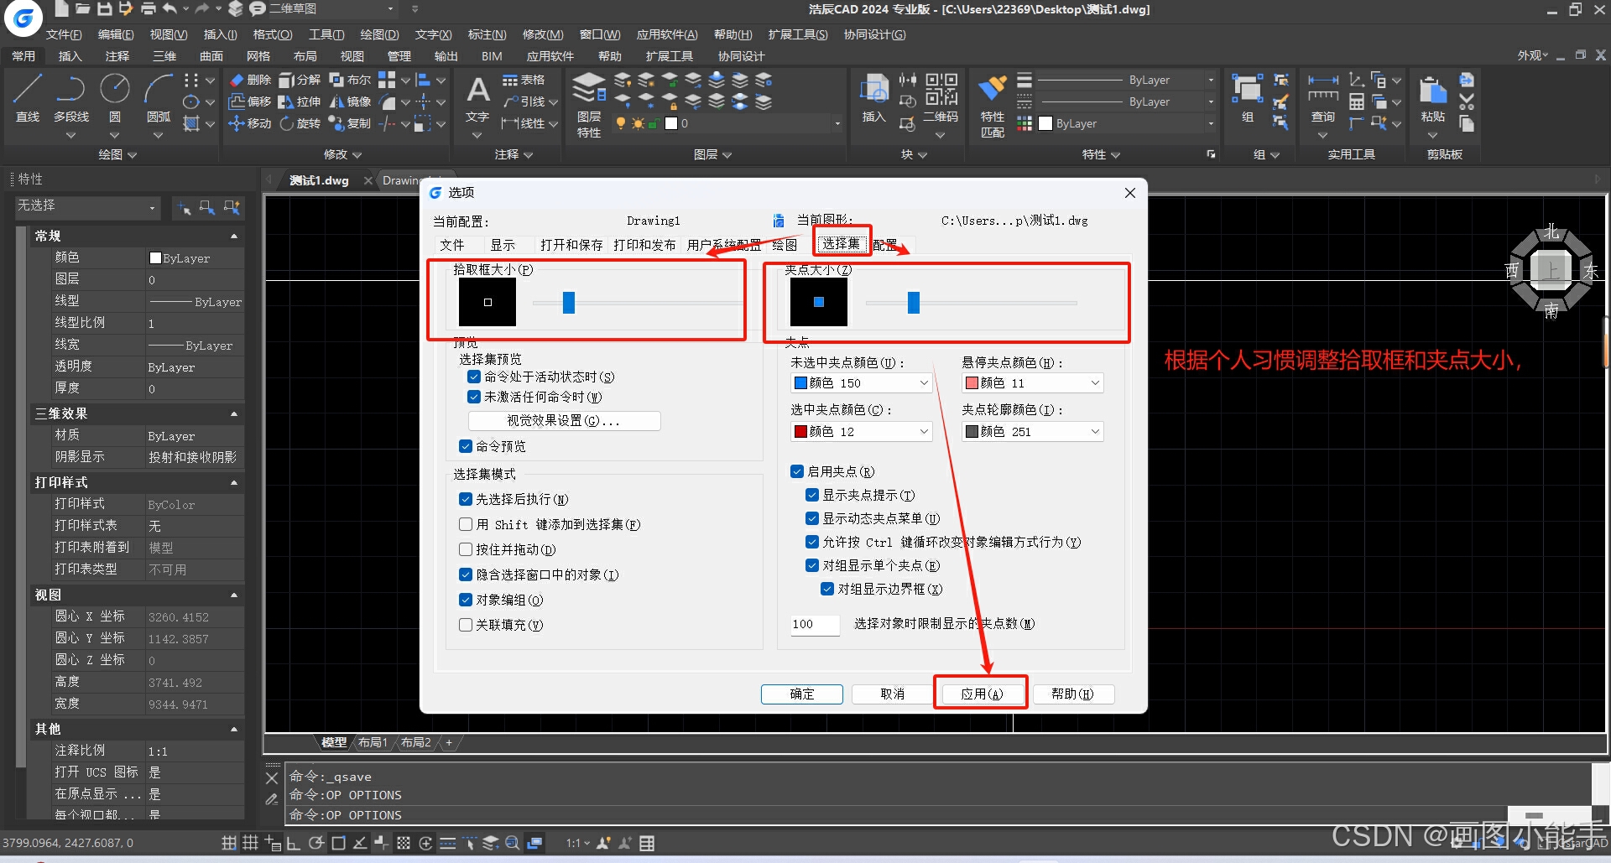Open 视觉效果设置(G)... button
Screen dimensions: 1611x863
[564, 421]
